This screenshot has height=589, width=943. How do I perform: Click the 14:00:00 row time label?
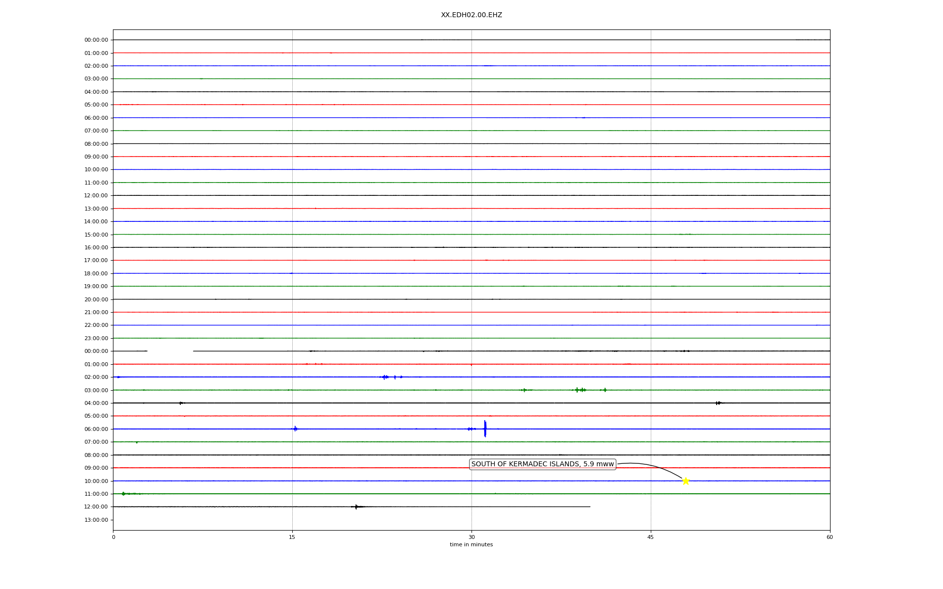click(96, 222)
